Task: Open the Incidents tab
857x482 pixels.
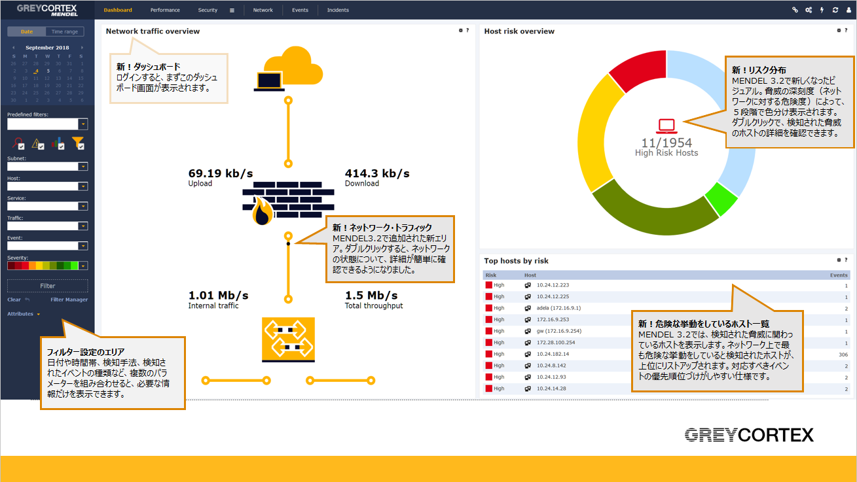Action: point(338,10)
